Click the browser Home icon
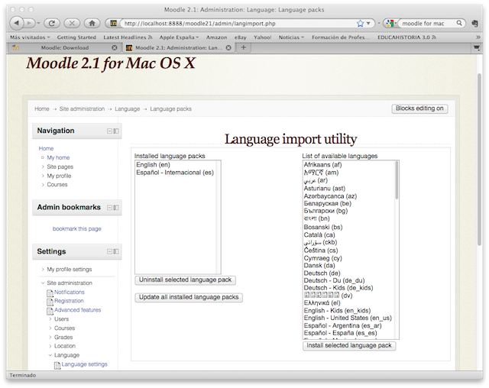This screenshot has width=489, height=388. (92, 24)
